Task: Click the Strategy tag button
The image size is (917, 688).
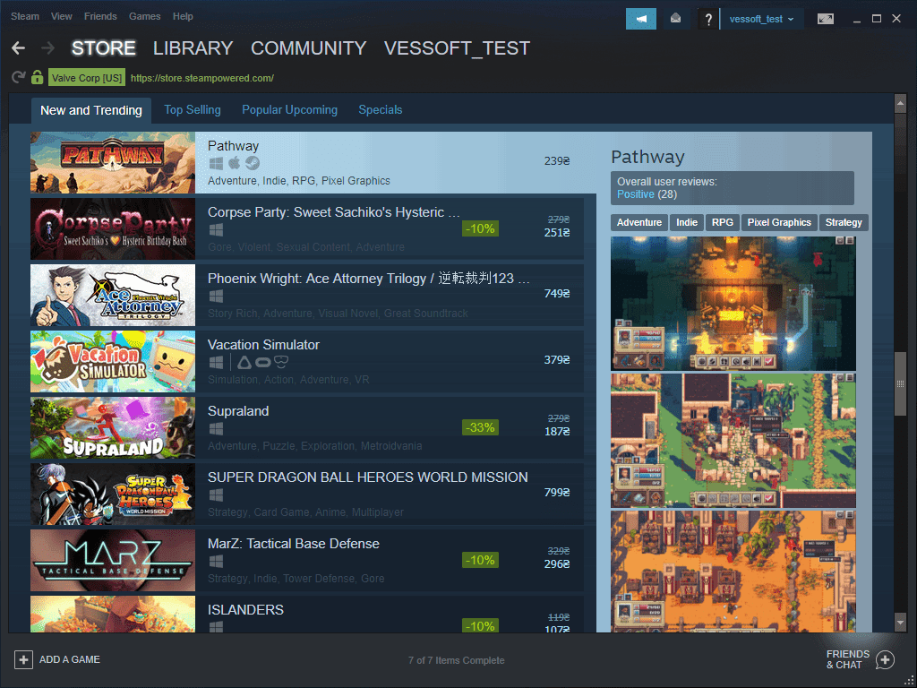Action: coord(844,222)
